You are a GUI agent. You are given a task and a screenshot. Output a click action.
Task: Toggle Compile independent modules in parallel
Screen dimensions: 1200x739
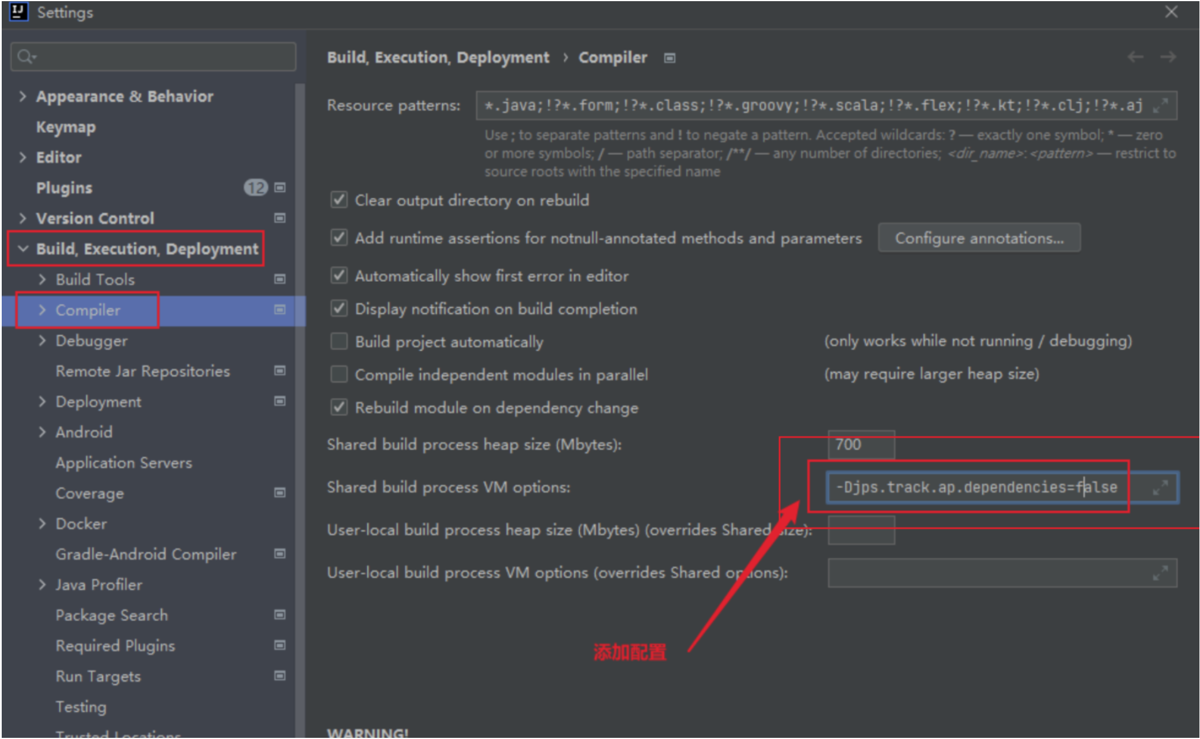[x=339, y=374]
